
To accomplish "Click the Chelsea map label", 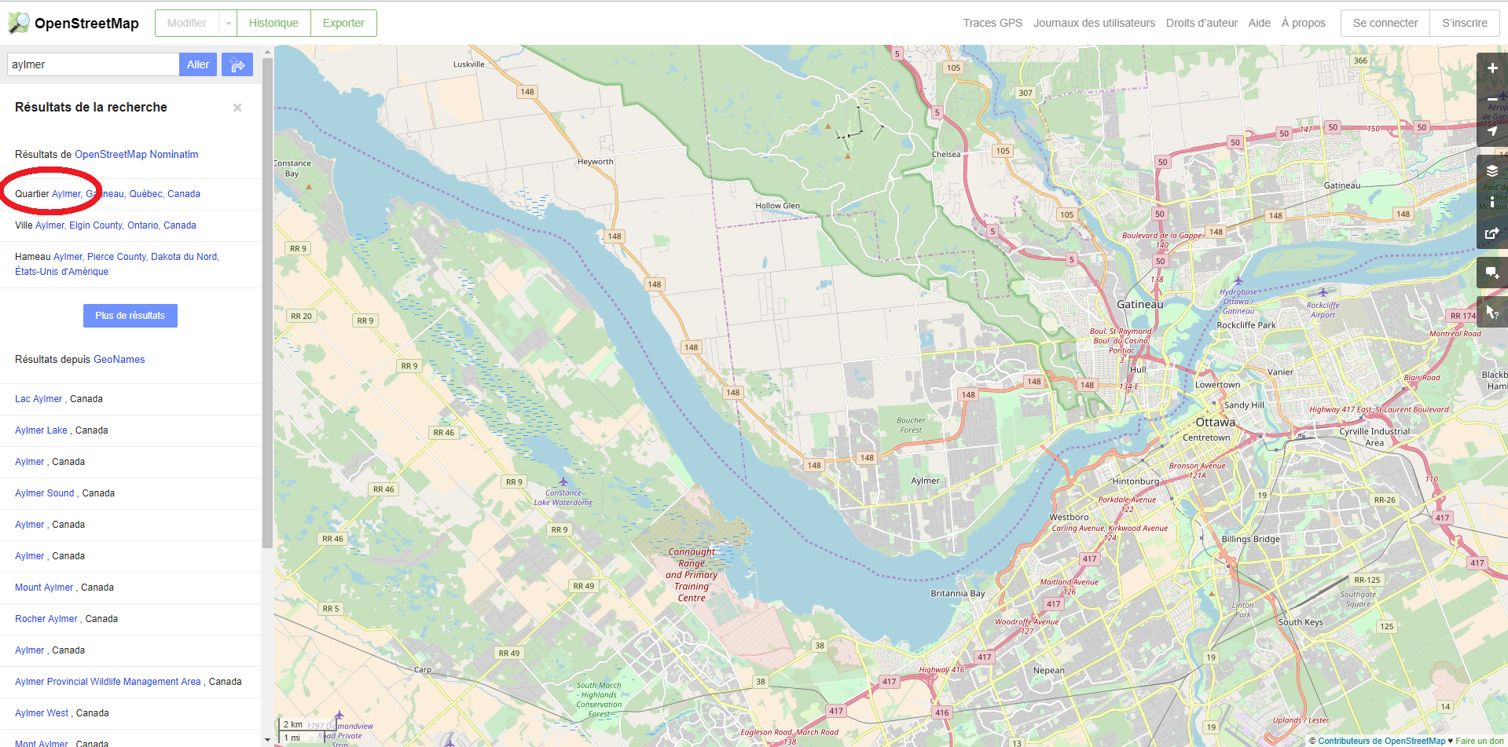I will coord(946,154).
